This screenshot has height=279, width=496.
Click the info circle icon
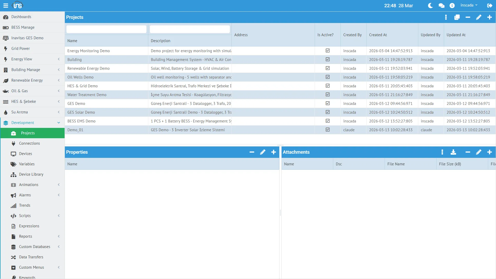[x=452, y=5]
